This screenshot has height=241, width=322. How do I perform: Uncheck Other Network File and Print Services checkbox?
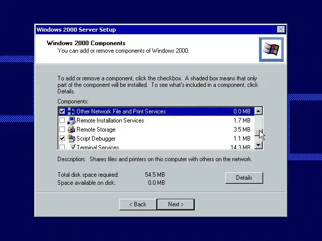coord(62,111)
